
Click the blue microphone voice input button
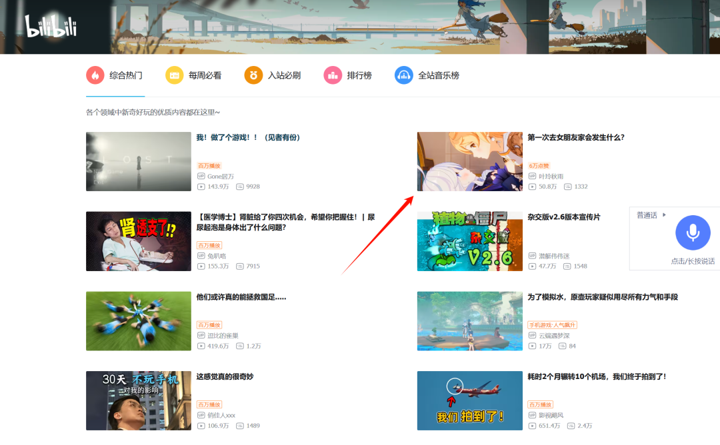coord(693,232)
